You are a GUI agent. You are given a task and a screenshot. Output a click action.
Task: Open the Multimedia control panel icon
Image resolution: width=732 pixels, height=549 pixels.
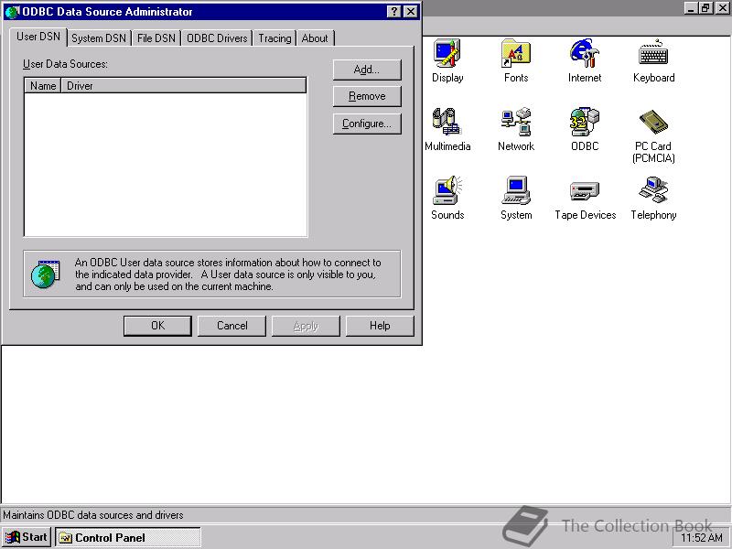[447, 129]
